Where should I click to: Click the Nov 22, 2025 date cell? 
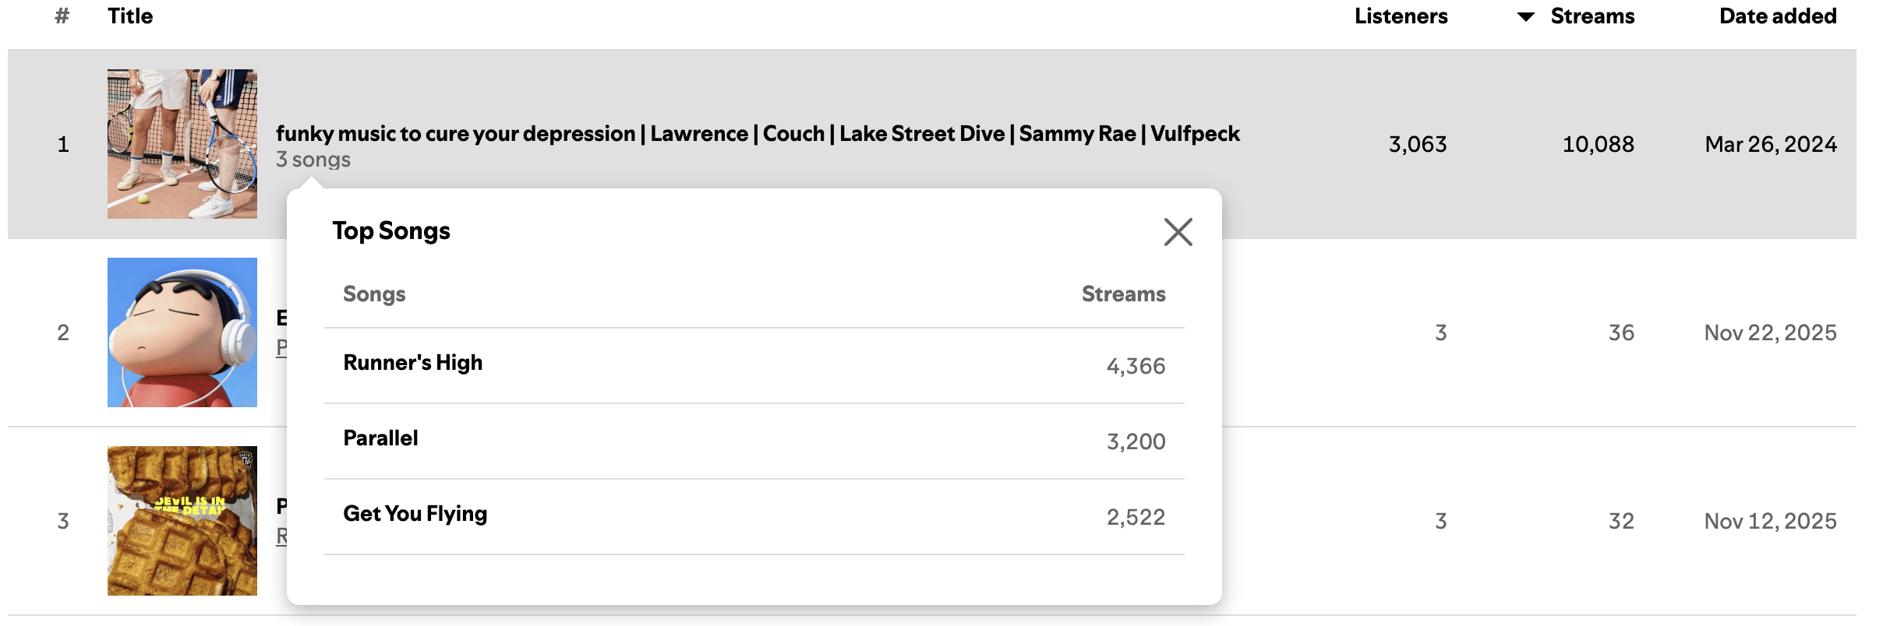[x=1770, y=333]
